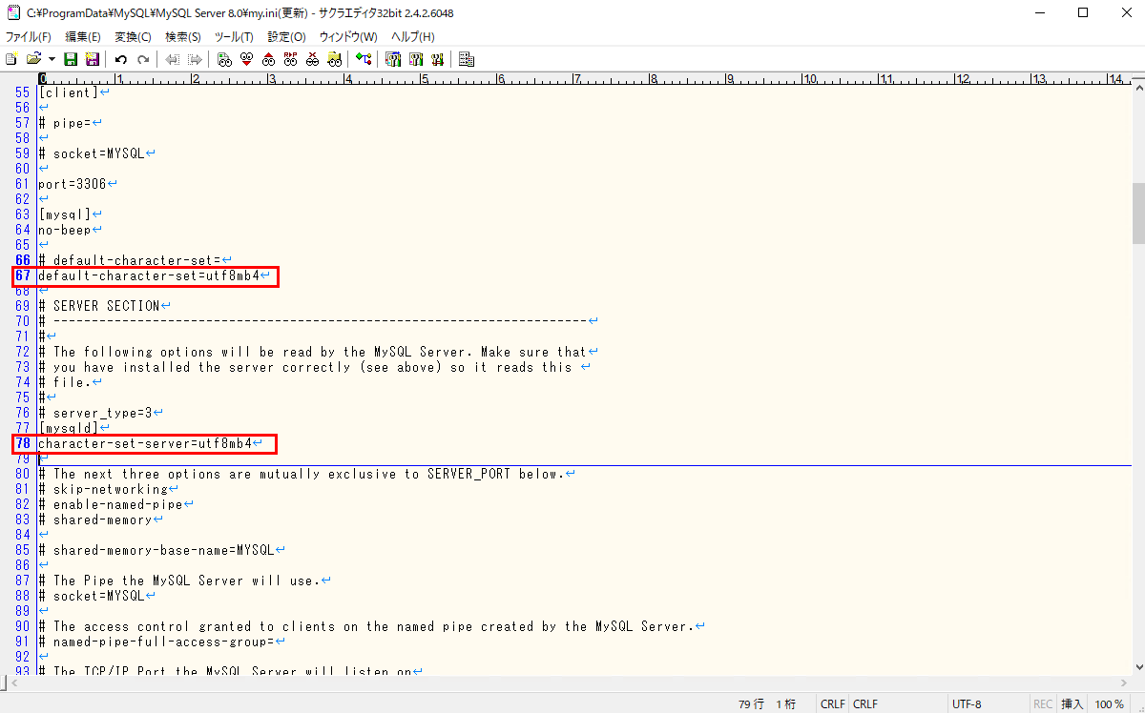The height and width of the screenshot is (713, 1145).
Task: Open the type settings list icon
Action: (x=393, y=59)
